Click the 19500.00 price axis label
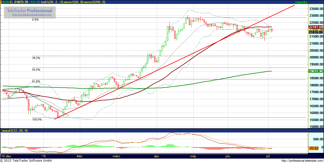 (x=316, y=64)
